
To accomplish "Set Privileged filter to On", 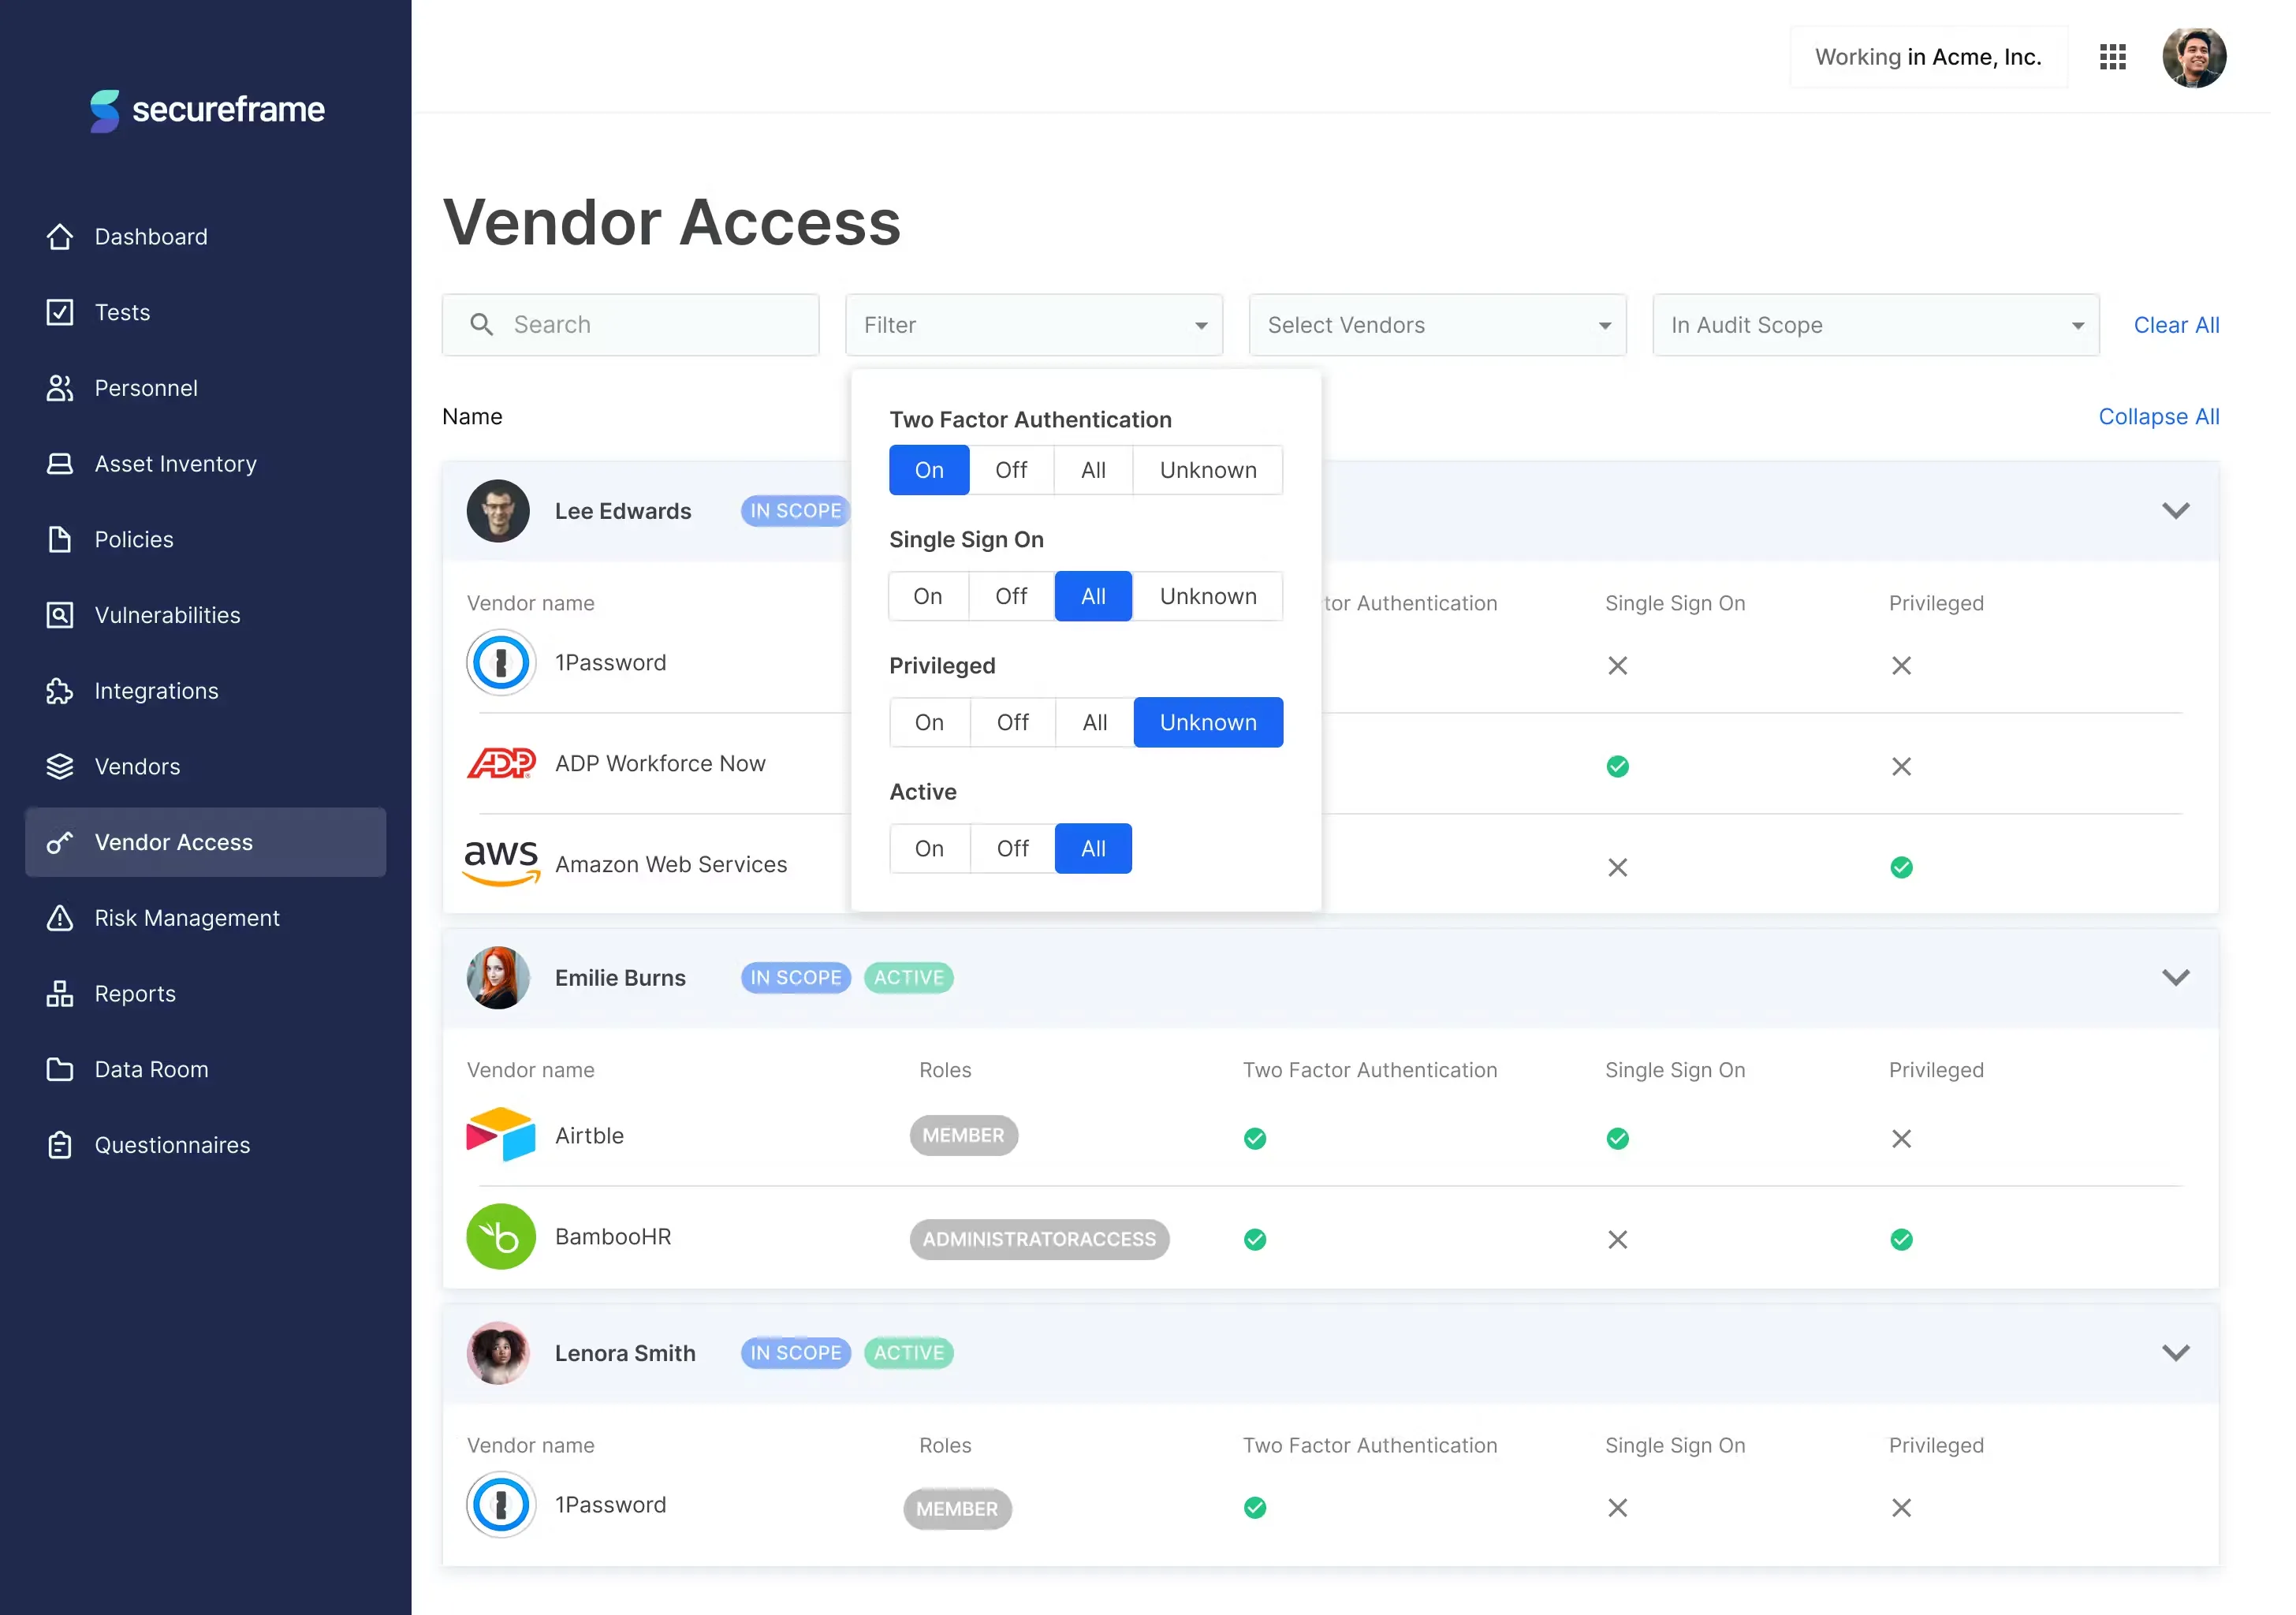I will (x=928, y=722).
